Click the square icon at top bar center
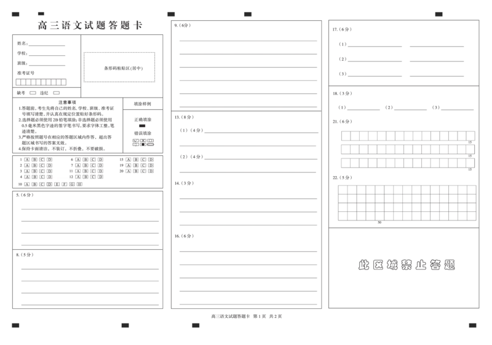 click(248, 14)
